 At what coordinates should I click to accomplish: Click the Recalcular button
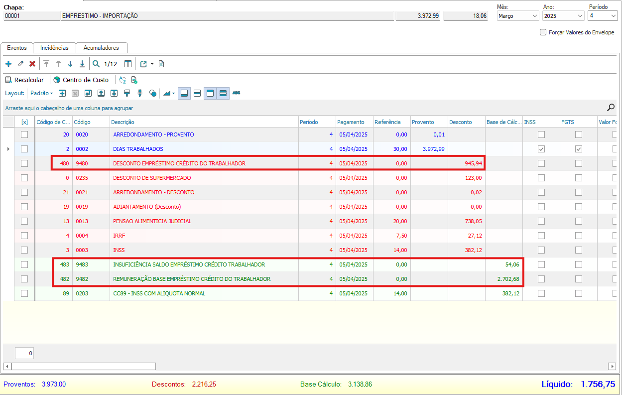pyautogui.click(x=24, y=80)
